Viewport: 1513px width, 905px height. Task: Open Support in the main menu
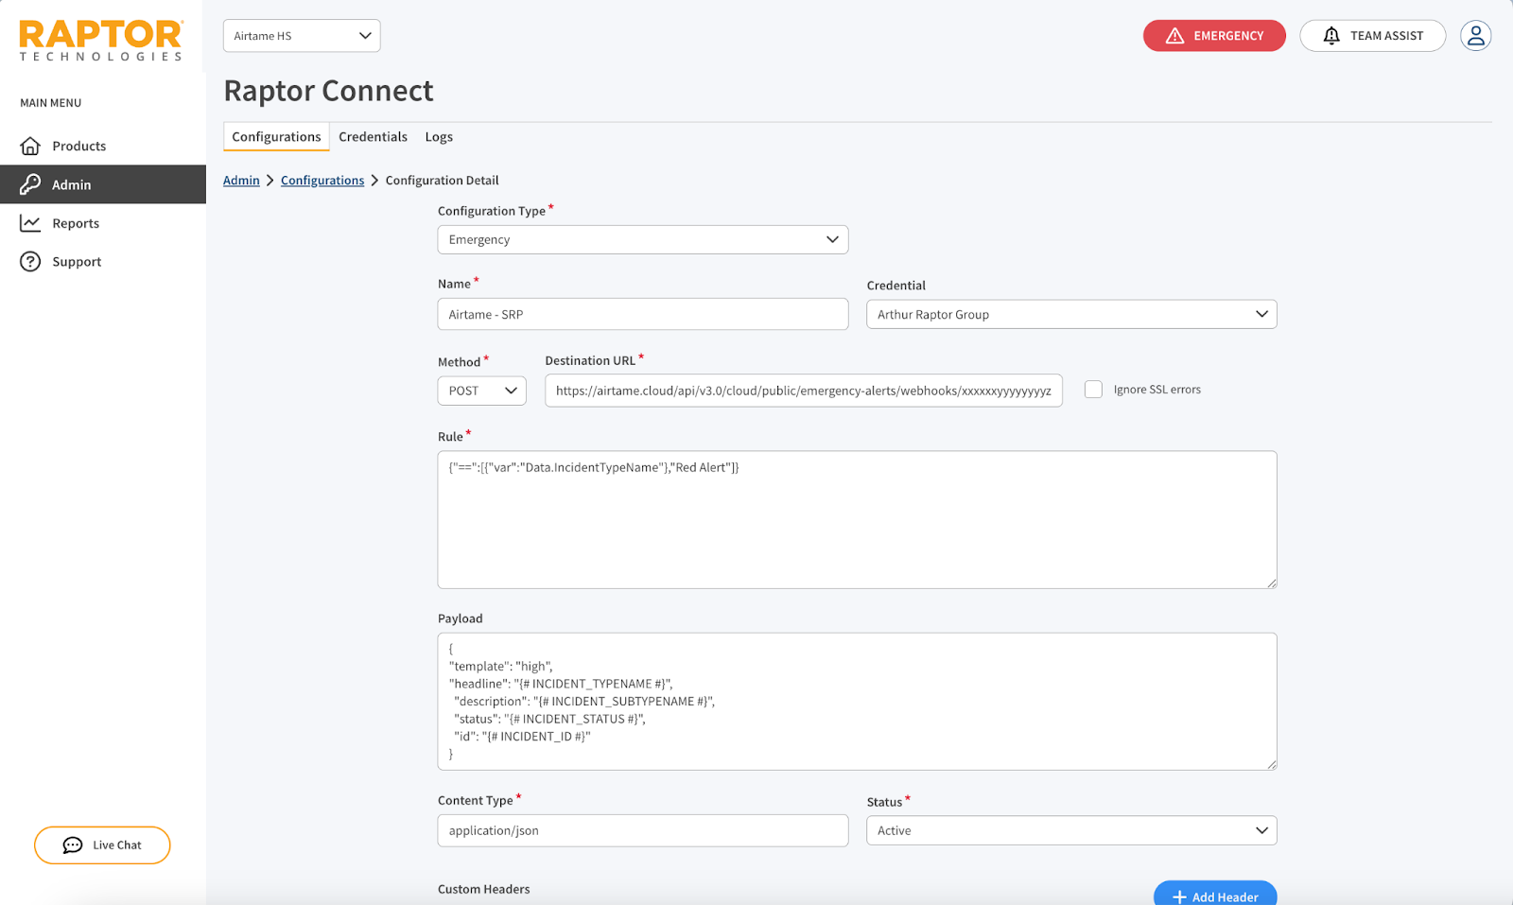tap(103, 262)
